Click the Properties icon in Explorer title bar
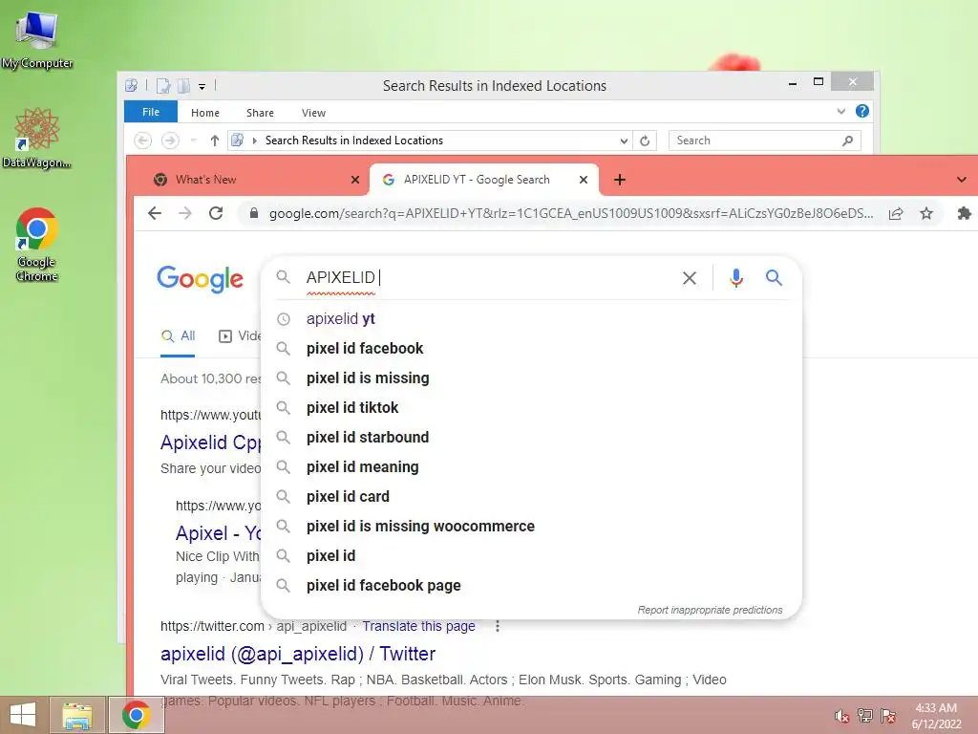978x734 pixels. [163, 86]
